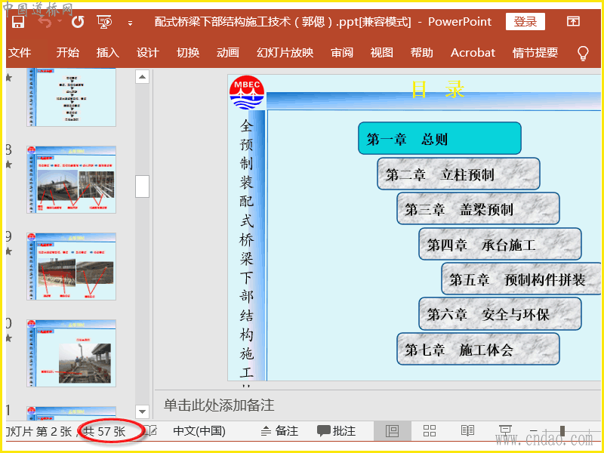This screenshot has height=453, width=604.
Task: Start Slide Show view from status bar
Action: [505, 430]
